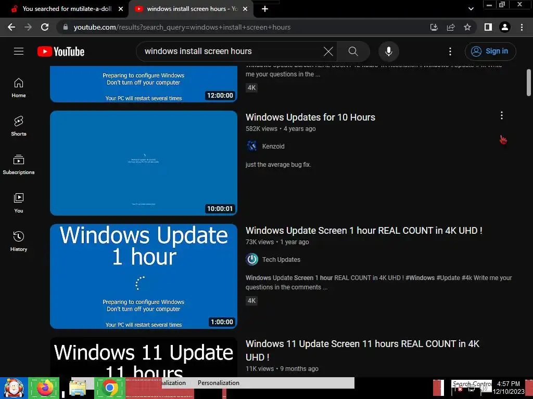Open a new browser tab
Viewport: 533px width, 399px height.
pos(265,9)
